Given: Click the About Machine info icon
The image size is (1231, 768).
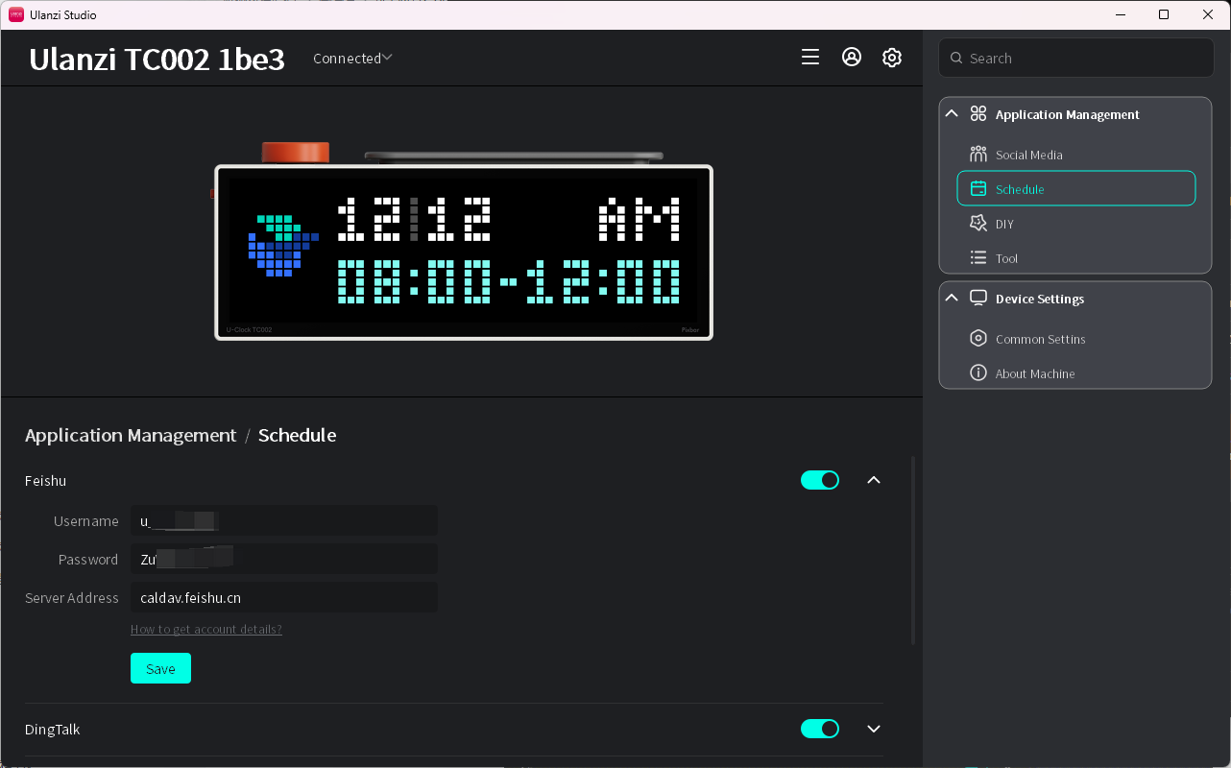Looking at the screenshot, I should tap(978, 373).
